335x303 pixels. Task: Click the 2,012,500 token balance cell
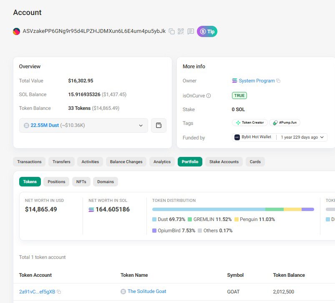[x=284, y=292]
